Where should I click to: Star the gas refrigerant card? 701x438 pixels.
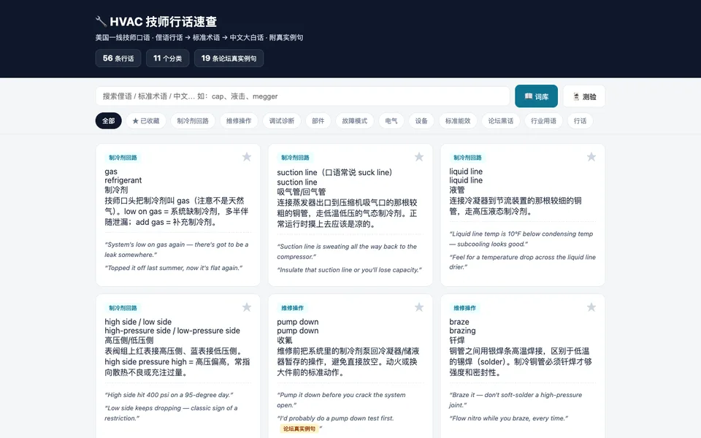point(246,157)
